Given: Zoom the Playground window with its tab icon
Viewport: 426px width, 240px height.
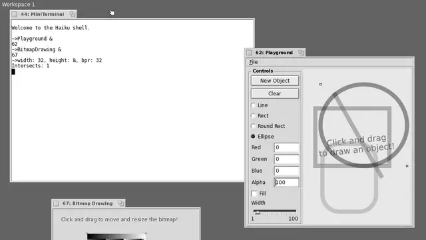Looking at the screenshot, I should pos(301,53).
